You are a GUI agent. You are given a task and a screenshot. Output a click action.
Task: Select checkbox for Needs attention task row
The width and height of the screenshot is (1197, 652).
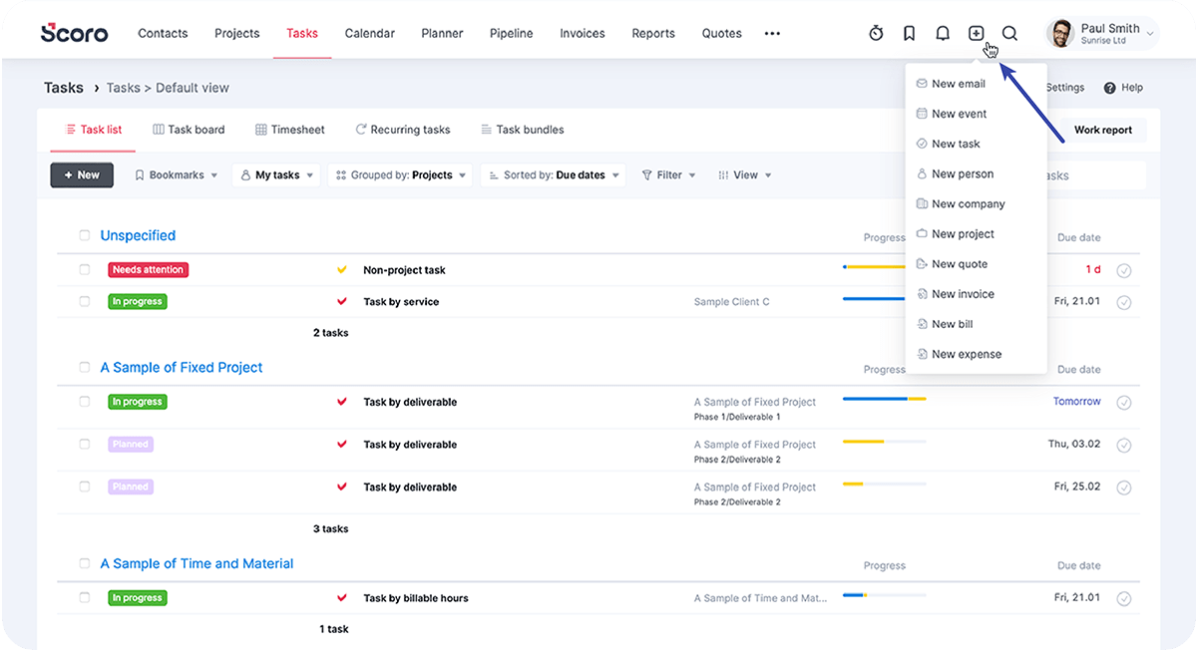(x=85, y=270)
